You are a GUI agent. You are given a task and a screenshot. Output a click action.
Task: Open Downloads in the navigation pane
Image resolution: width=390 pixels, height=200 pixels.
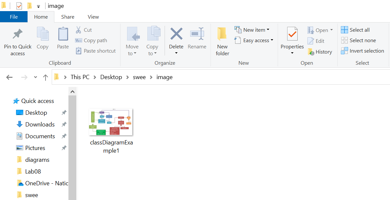click(x=40, y=124)
